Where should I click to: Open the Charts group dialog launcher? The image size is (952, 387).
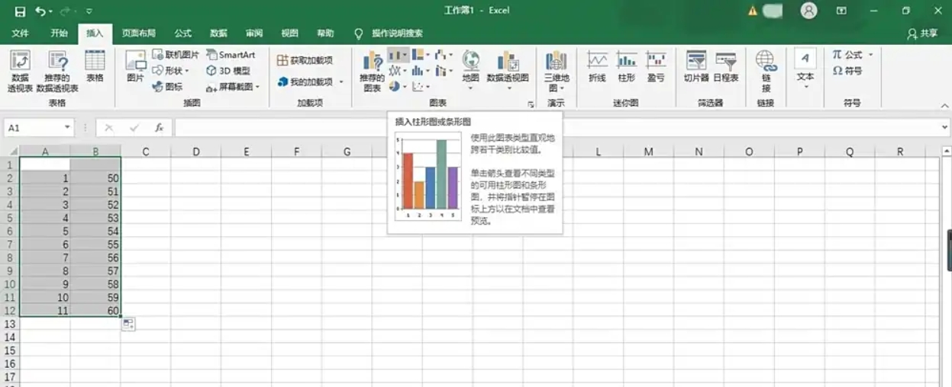coord(531,104)
